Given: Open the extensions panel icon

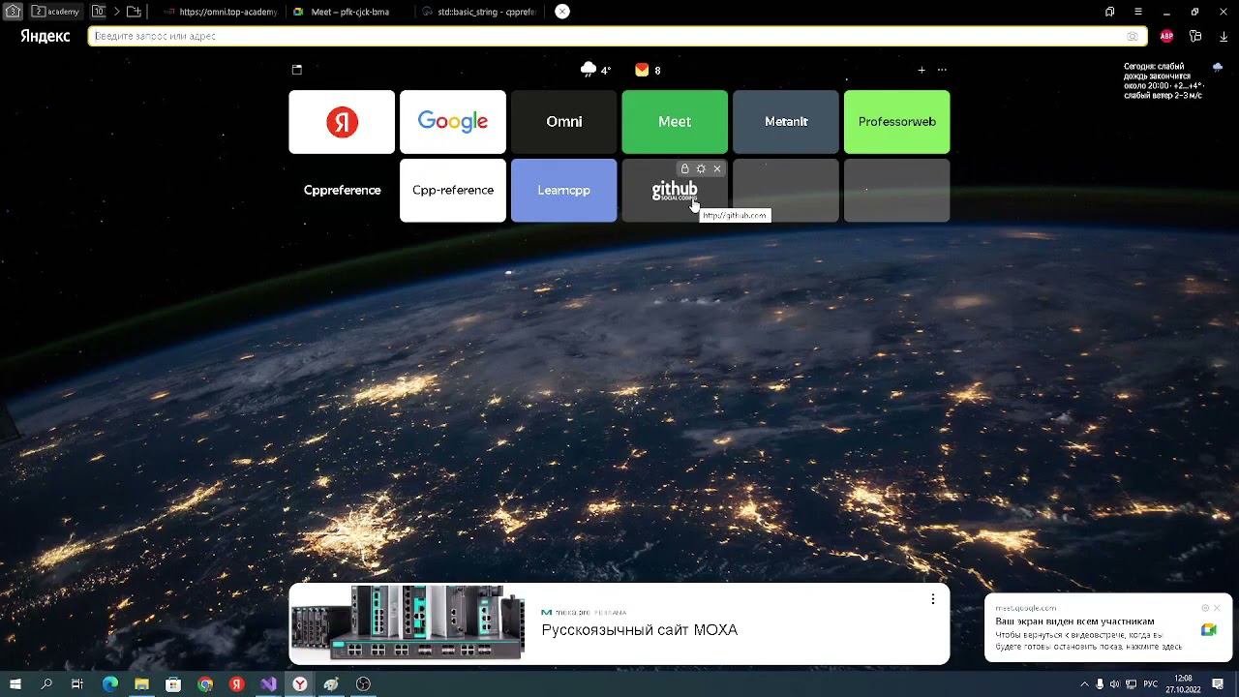Looking at the screenshot, I should pos(1195,36).
